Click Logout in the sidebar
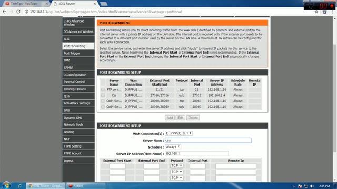The height and width of the screenshot is (189, 337). 78,161
